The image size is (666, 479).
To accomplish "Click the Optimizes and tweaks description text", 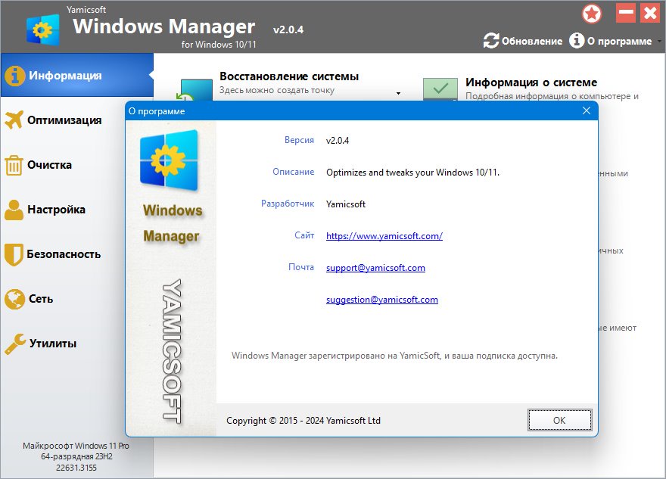I will [x=413, y=173].
